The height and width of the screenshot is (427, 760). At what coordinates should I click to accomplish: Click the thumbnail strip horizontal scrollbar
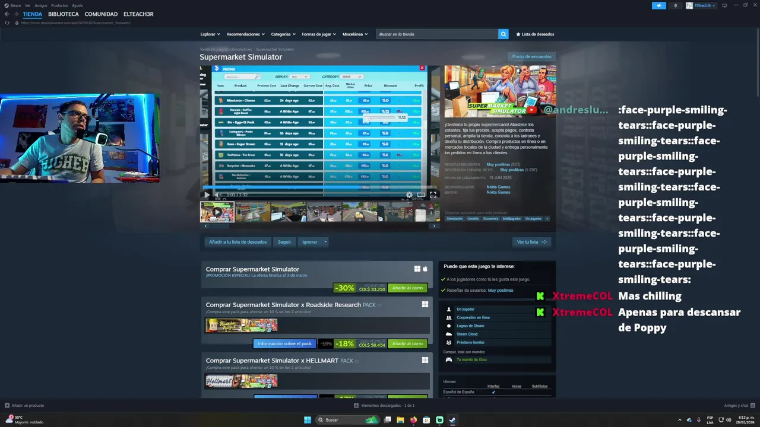pyautogui.click(x=319, y=226)
